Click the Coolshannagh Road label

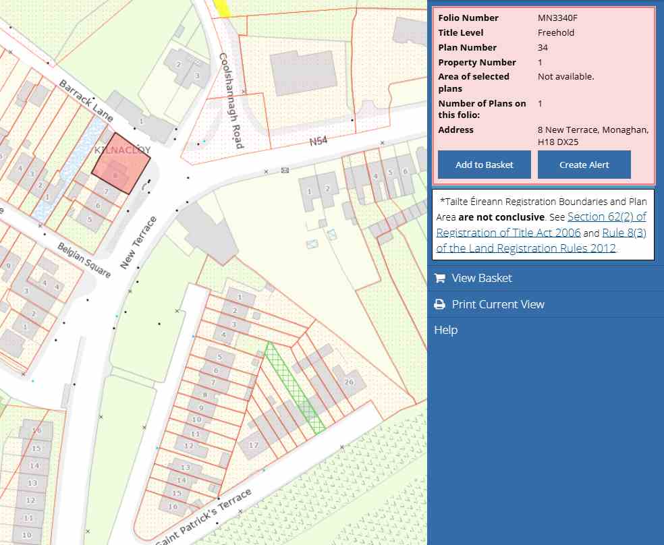231,101
